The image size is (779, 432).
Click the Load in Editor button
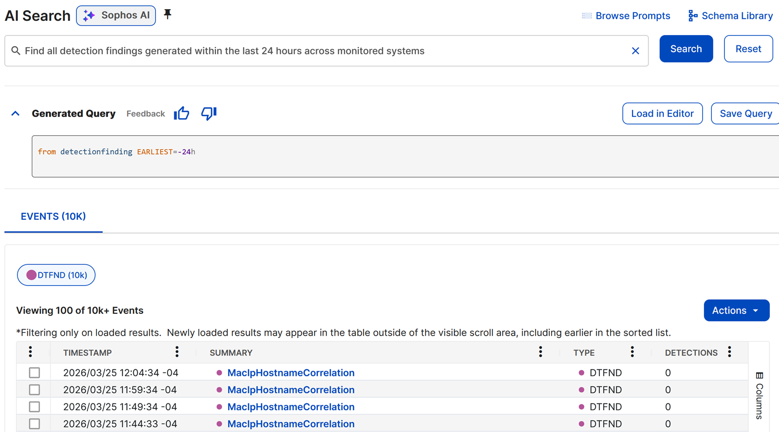(x=662, y=113)
